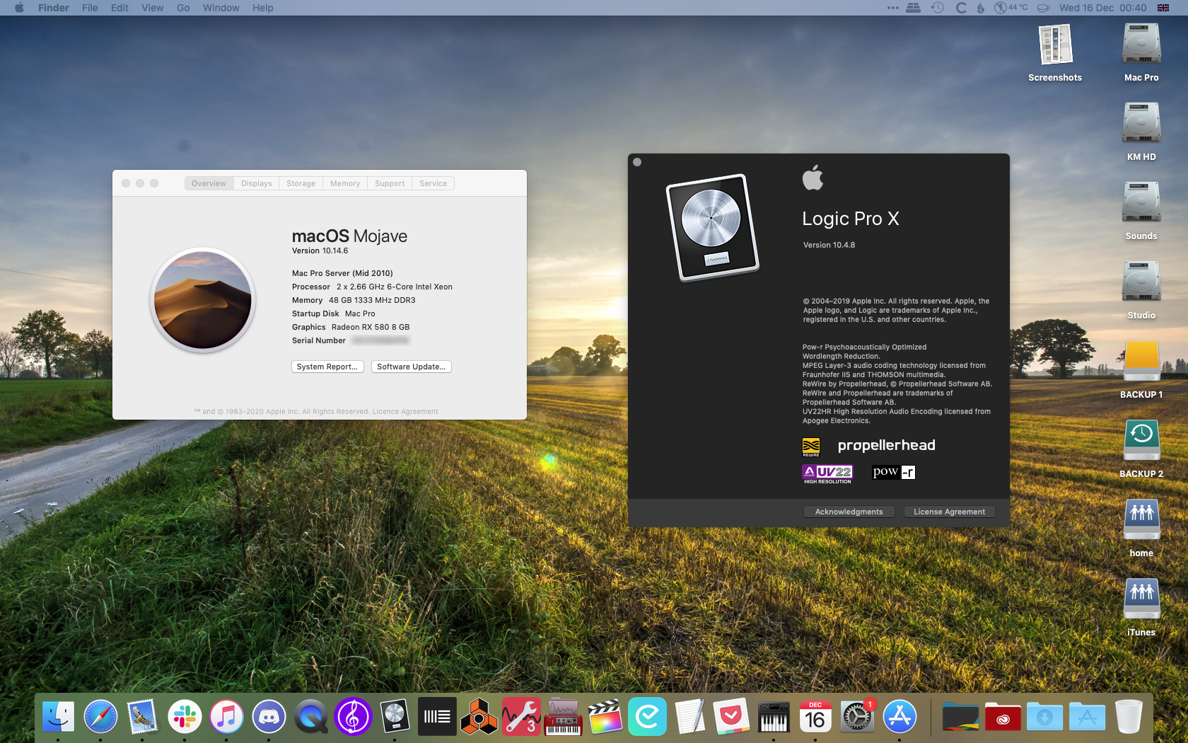Open the red wrench waveform app in Dock

tap(521, 717)
